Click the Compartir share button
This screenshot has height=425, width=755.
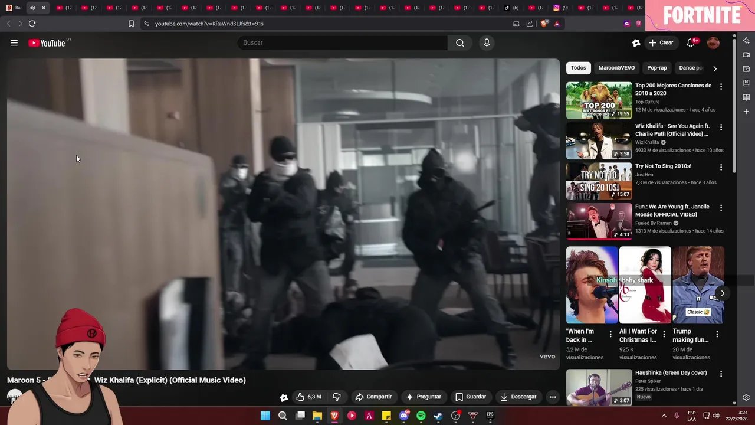coord(373,397)
